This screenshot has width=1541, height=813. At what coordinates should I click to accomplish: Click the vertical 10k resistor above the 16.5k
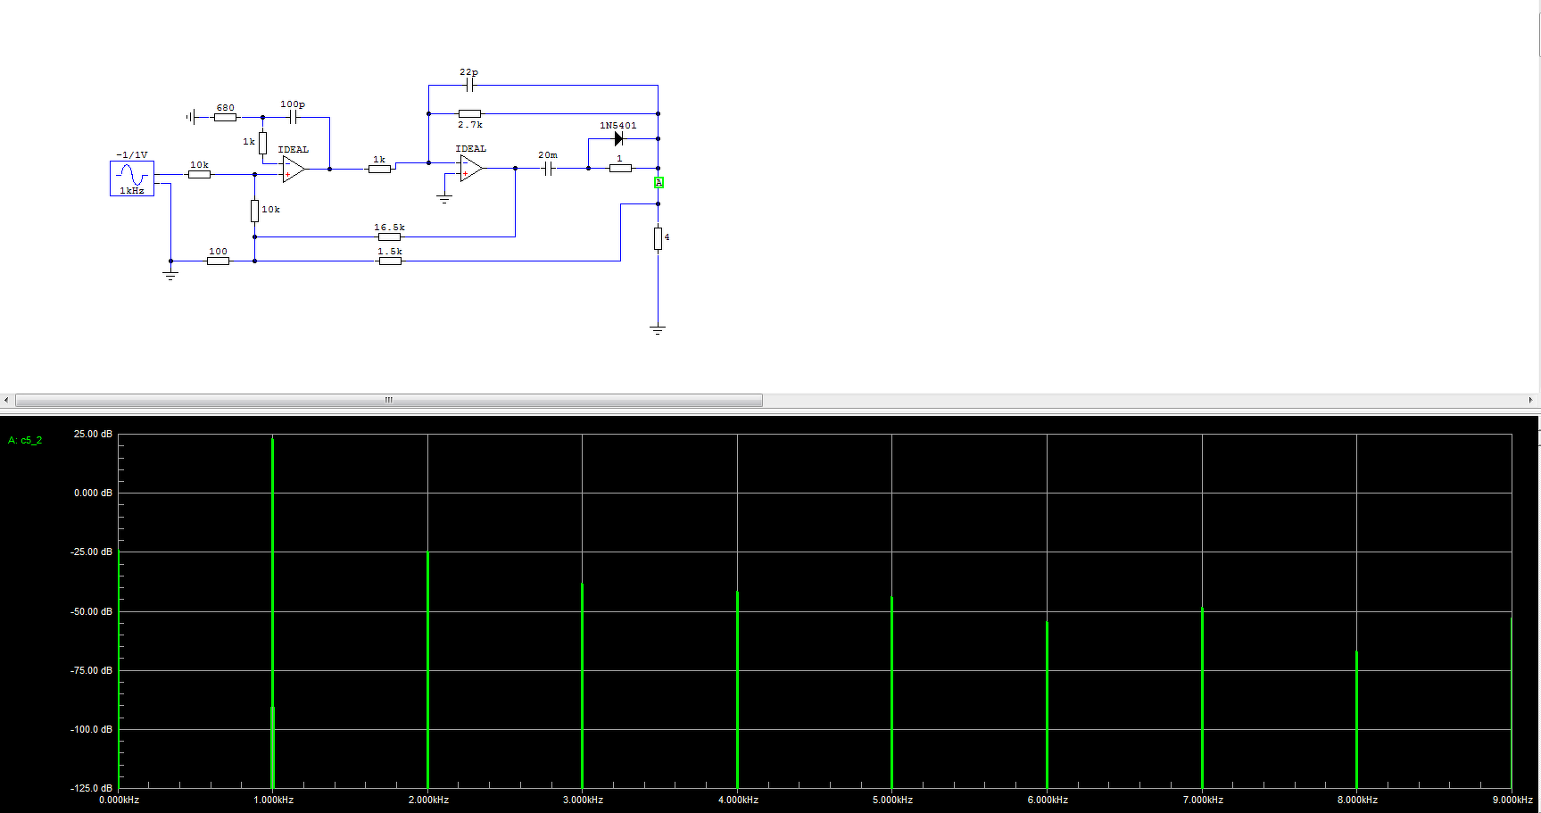tap(254, 211)
